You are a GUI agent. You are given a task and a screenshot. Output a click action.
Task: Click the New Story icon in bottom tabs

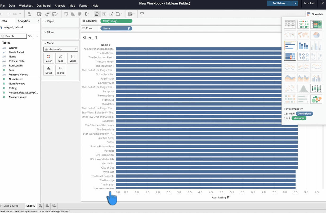coord(54,206)
